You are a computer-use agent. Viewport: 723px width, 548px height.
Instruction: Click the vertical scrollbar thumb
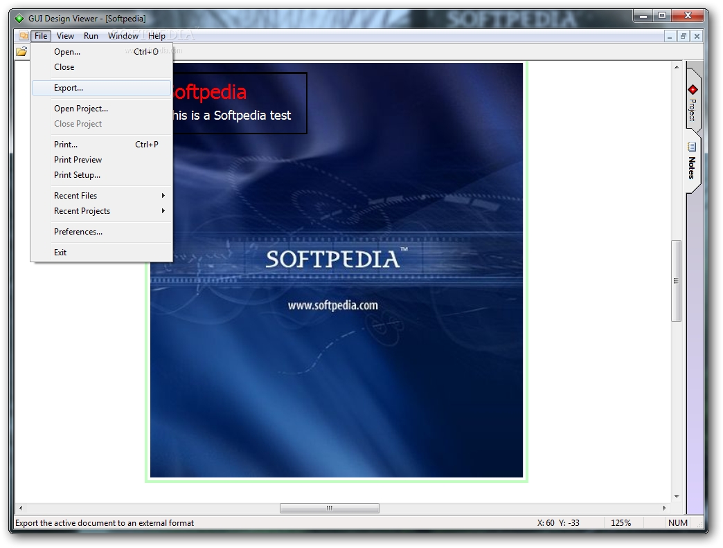tap(676, 280)
